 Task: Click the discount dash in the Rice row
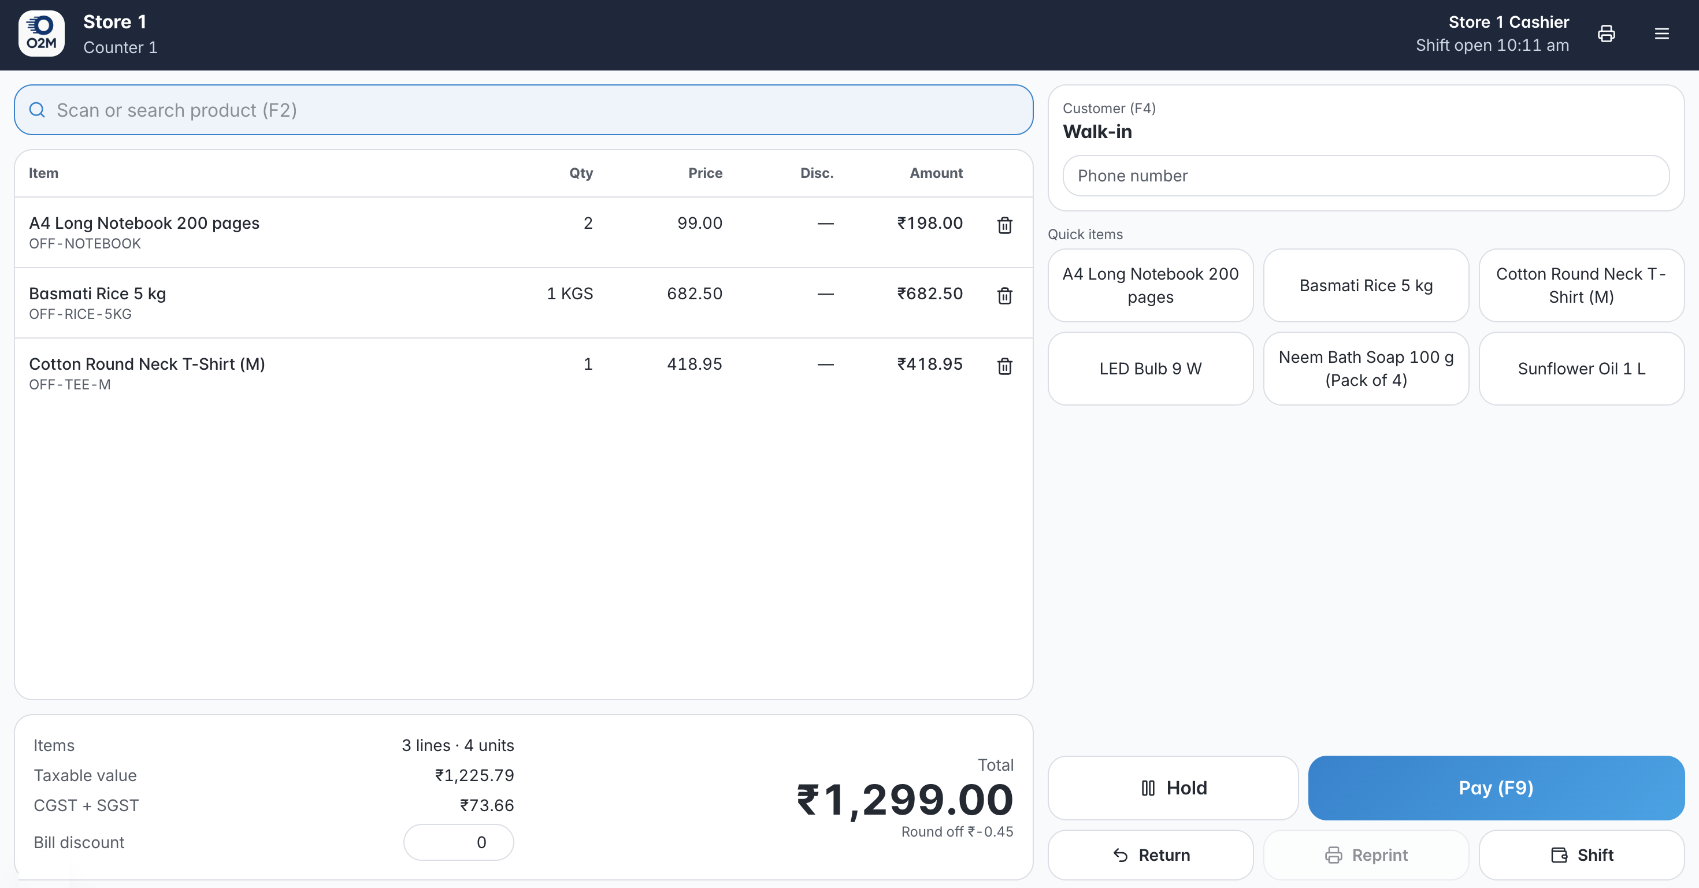(x=825, y=294)
